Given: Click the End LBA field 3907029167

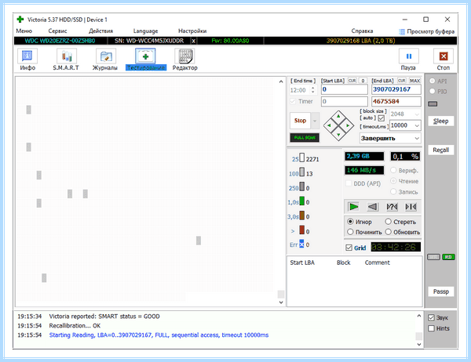Looking at the screenshot, I should coord(396,89).
